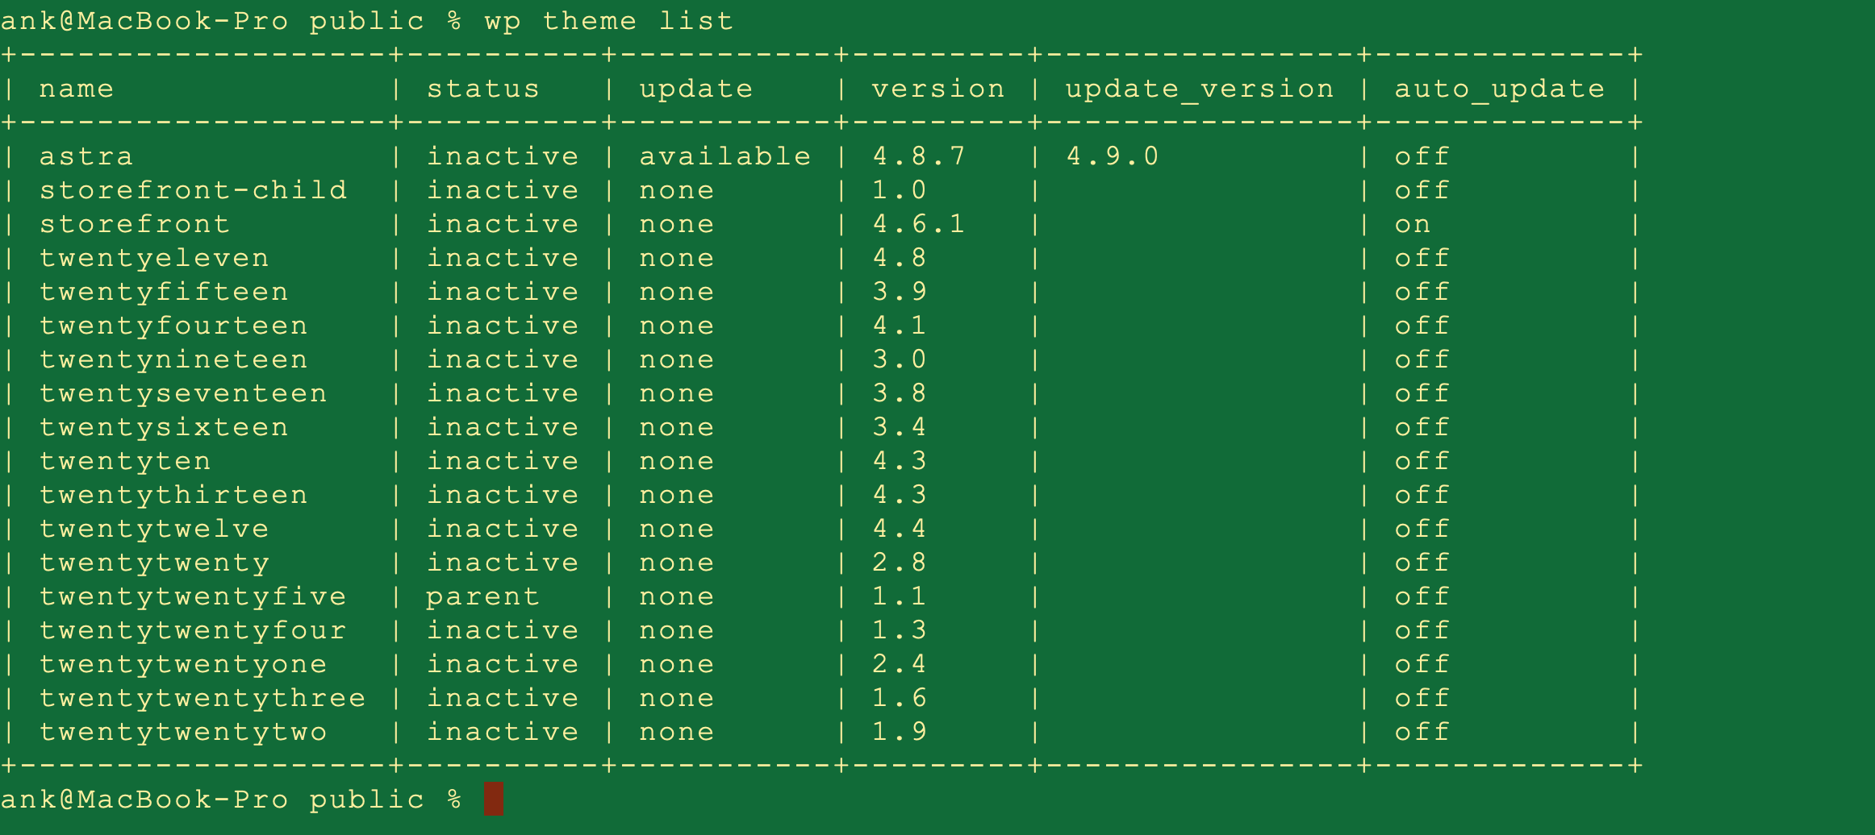Click the bottom 'ank@MacBook-Pro public %' prompt
The image size is (1875, 835).
point(232,800)
